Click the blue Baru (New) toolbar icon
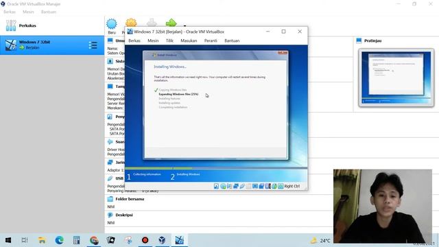This screenshot has width=439, height=247. [112, 23]
